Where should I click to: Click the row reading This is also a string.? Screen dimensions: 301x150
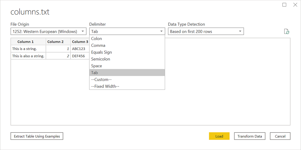coord(28,56)
